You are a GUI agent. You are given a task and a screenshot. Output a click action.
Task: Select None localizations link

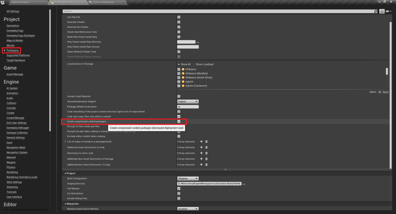(x=386, y=92)
